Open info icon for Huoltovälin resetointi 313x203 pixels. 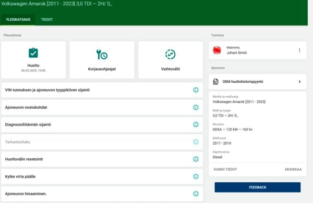coord(196,159)
